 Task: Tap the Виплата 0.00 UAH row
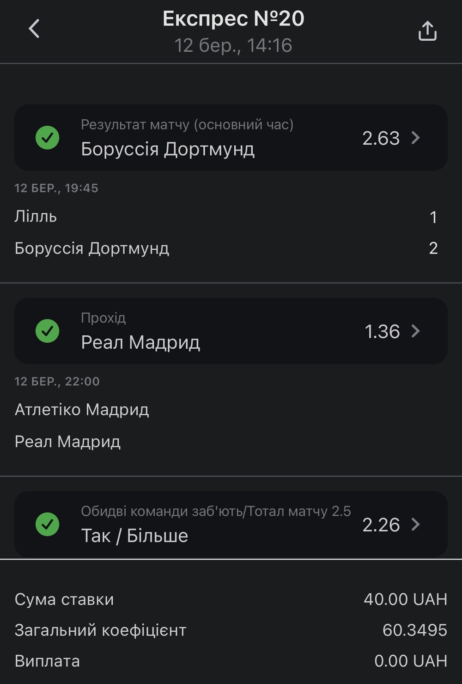point(231,661)
